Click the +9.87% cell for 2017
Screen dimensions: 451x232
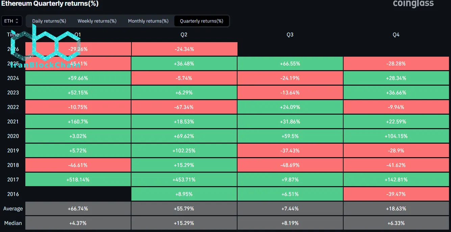pos(290,179)
